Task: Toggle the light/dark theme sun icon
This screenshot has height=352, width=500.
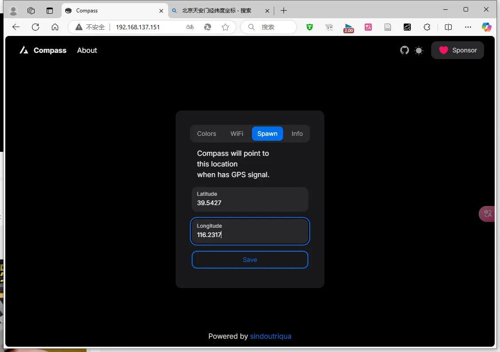Action: pos(419,51)
